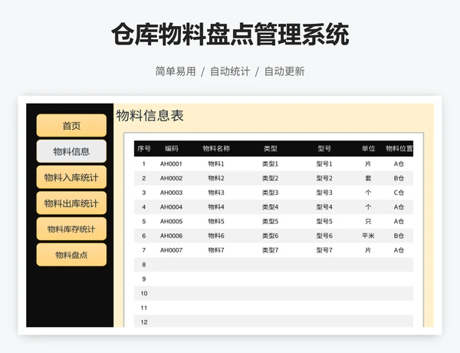Click the 类型3 cell
Viewport: 460px width, 353px height.
(270, 193)
